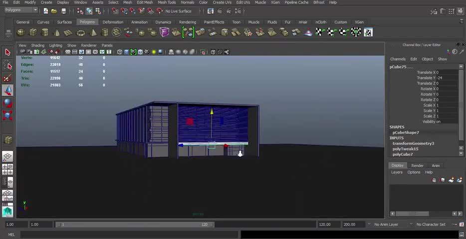Screen dimensions: 466x239
Task: Select the Rotate tool in the toolbox
Action: 7,103
